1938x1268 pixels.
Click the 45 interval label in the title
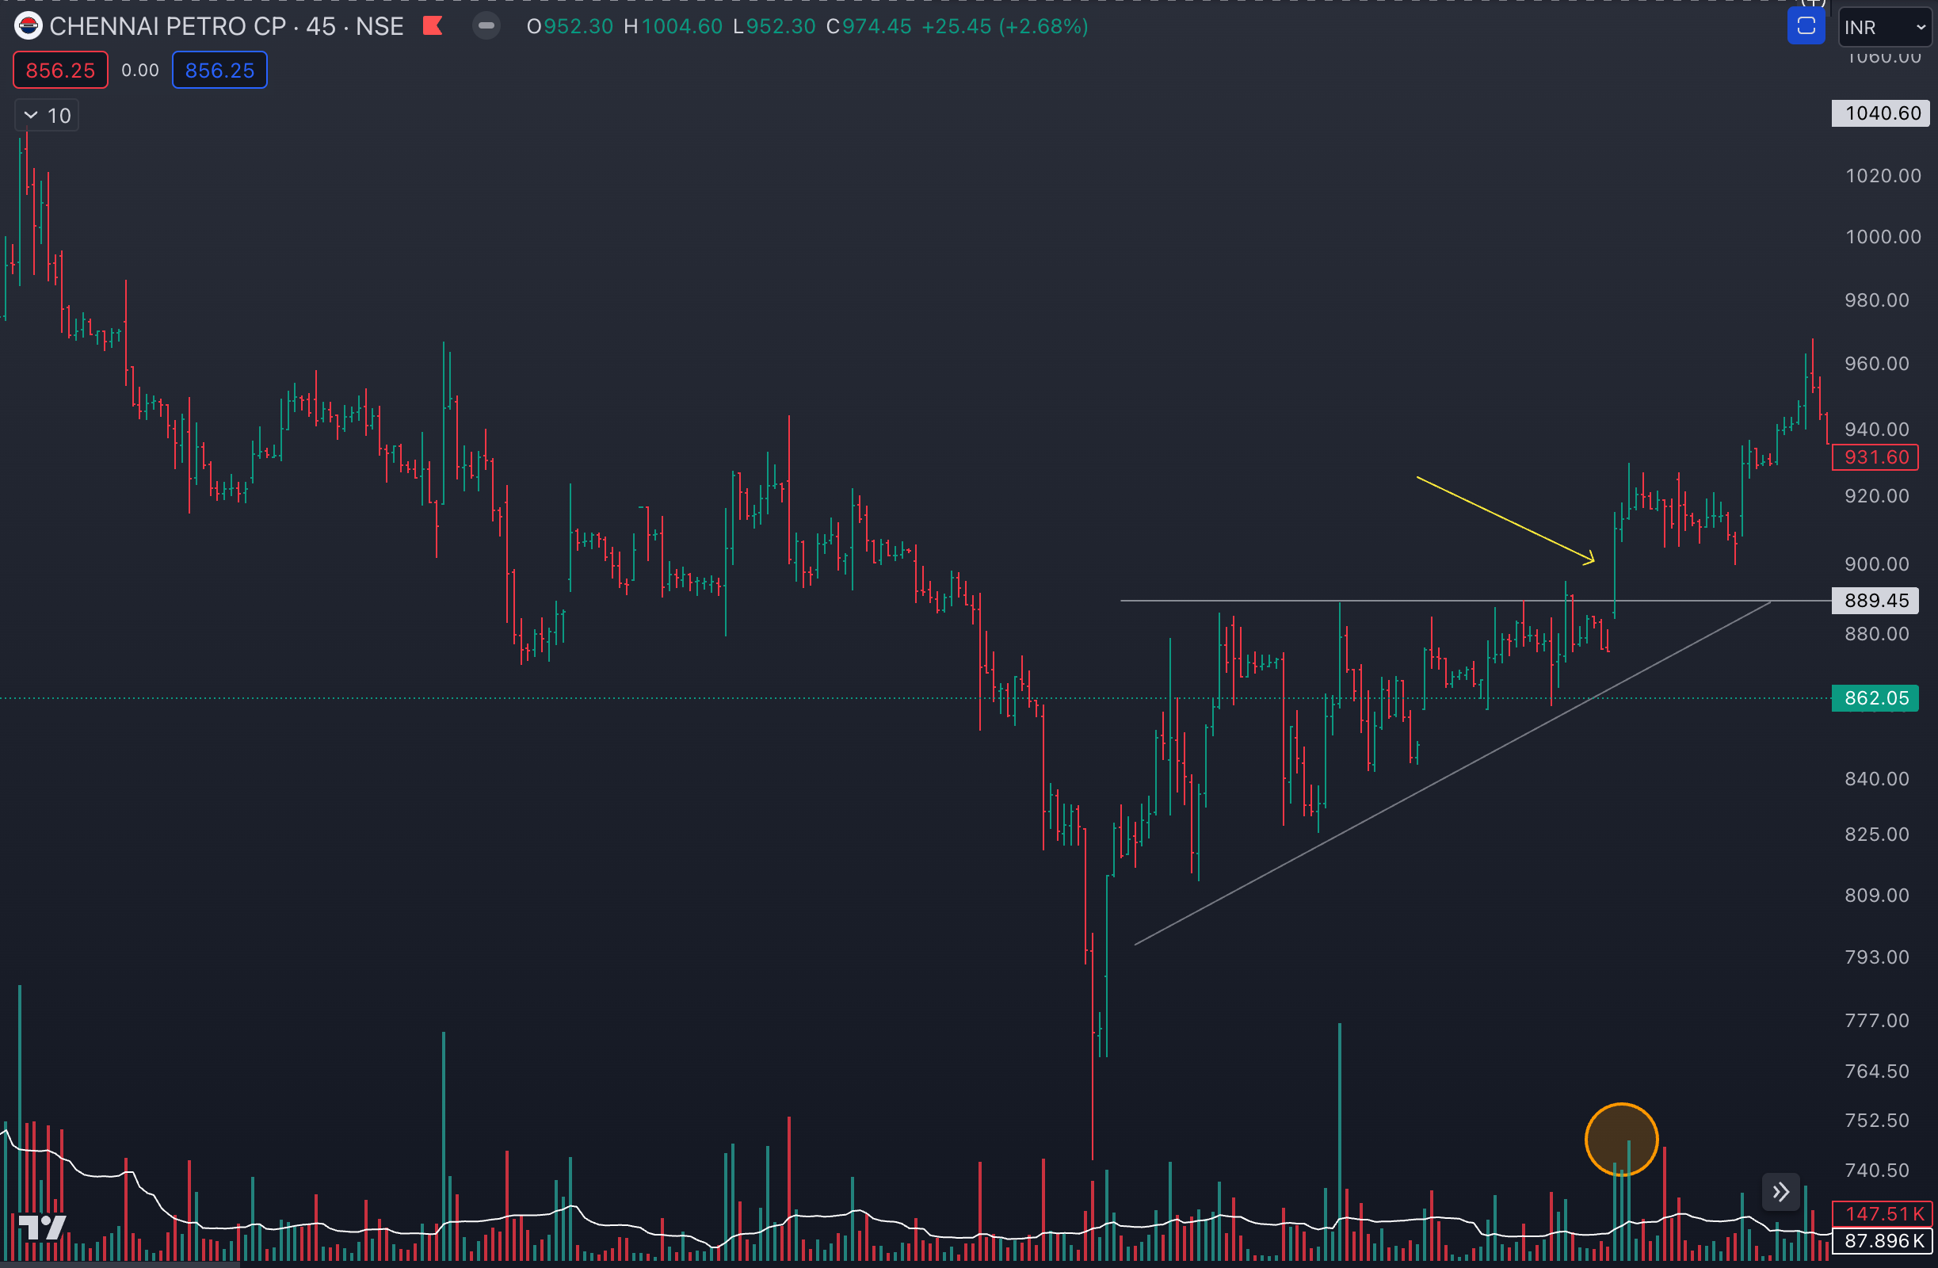(x=320, y=26)
